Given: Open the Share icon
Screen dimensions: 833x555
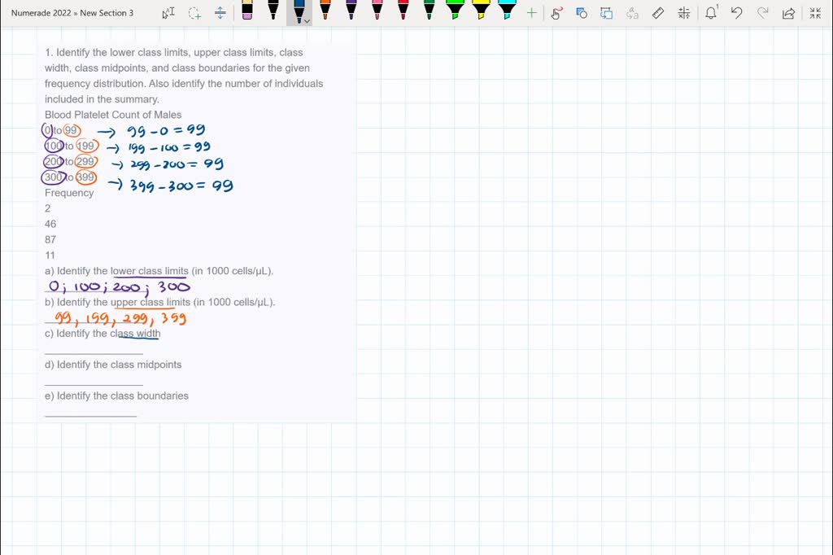Looking at the screenshot, I should click(787, 13).
